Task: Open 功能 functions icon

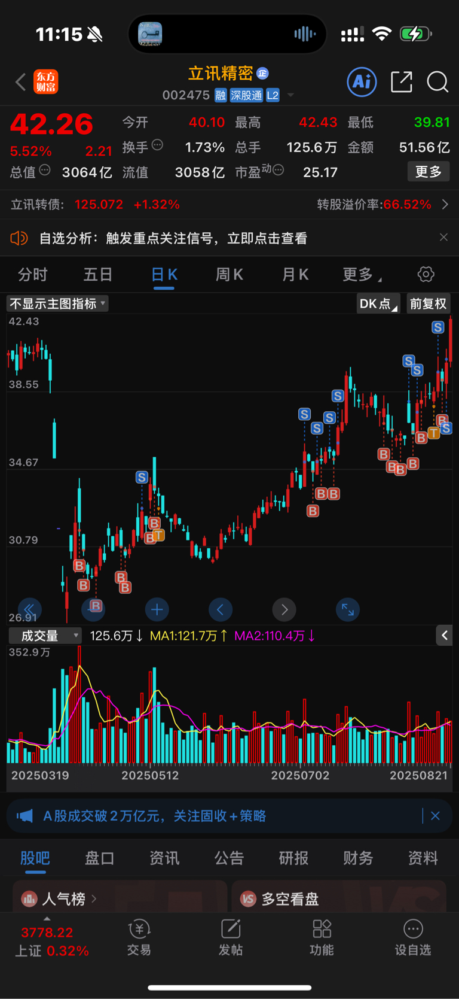Action: (x=322, y=938)
